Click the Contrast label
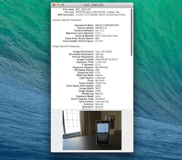Screen dimensions: 182x160 (89, 104)
